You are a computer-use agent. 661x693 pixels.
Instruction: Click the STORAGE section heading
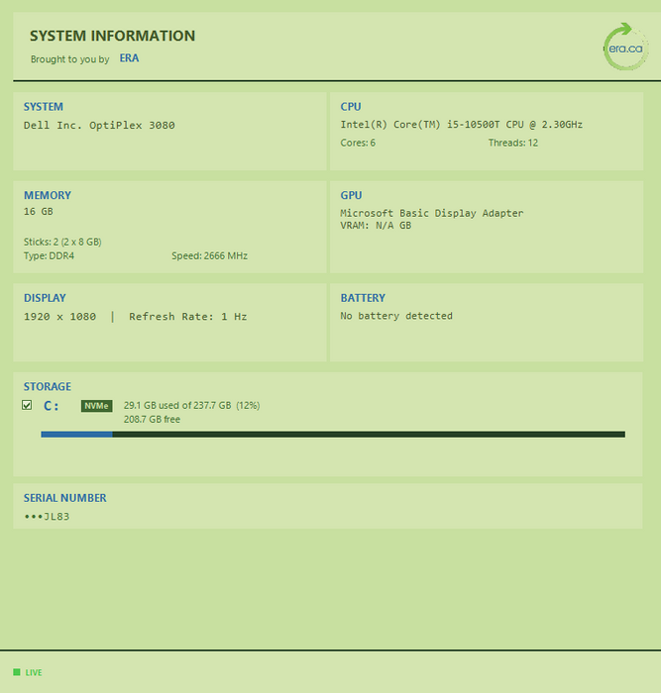point(47,387)
